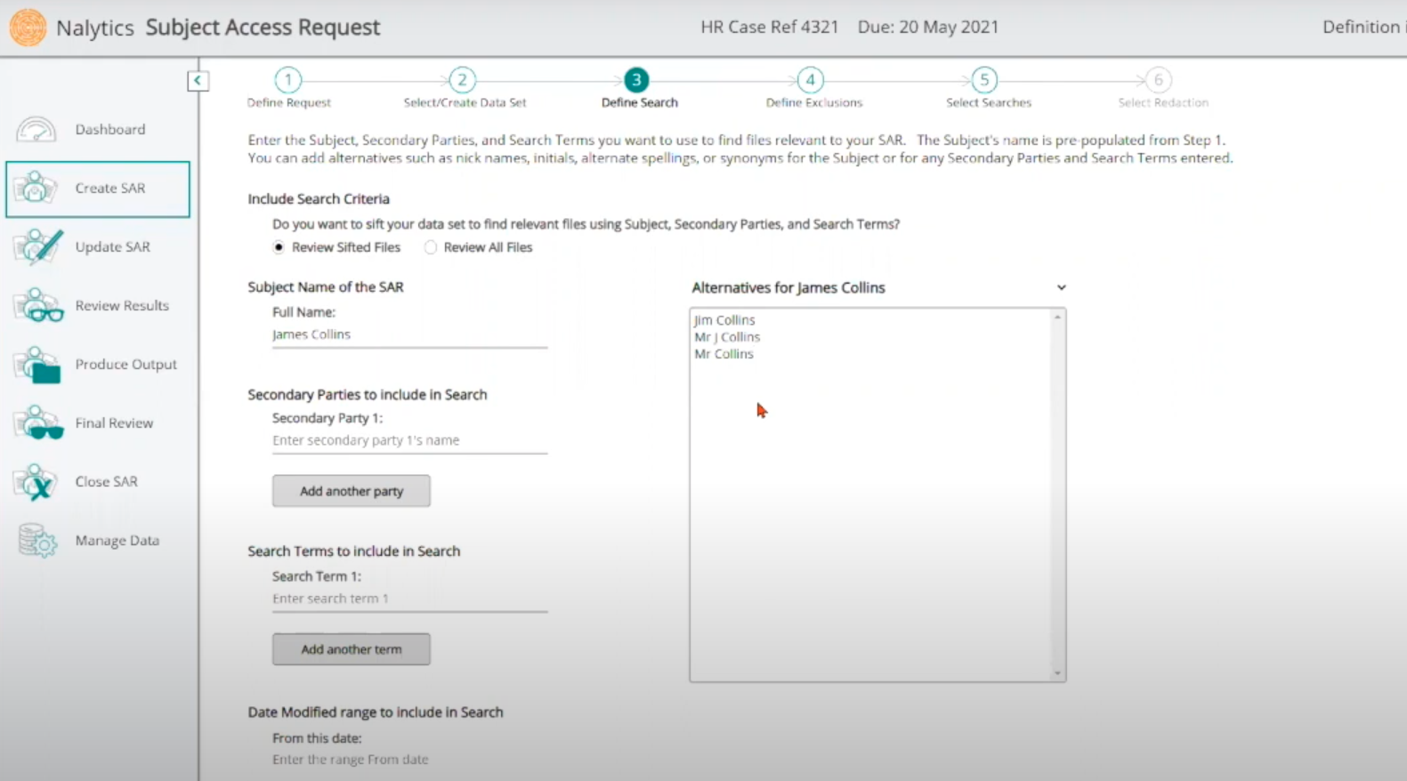Click the Update SAR pencil icon

[x=37, y=247]
